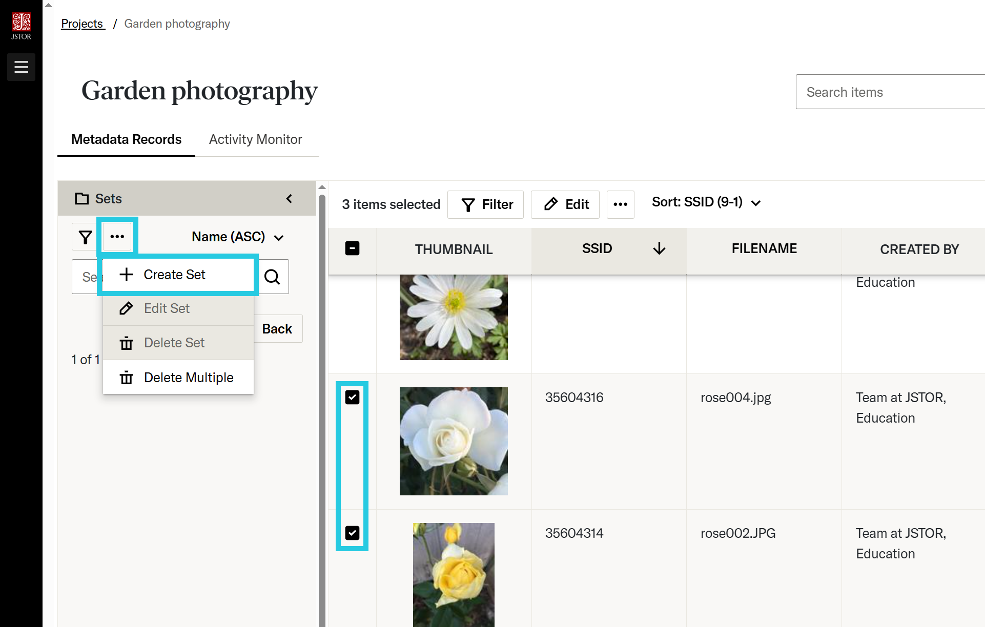Open the white rose thumbnail
The height and width of the screenshot is (627, 985).
(x=454, y=441)
